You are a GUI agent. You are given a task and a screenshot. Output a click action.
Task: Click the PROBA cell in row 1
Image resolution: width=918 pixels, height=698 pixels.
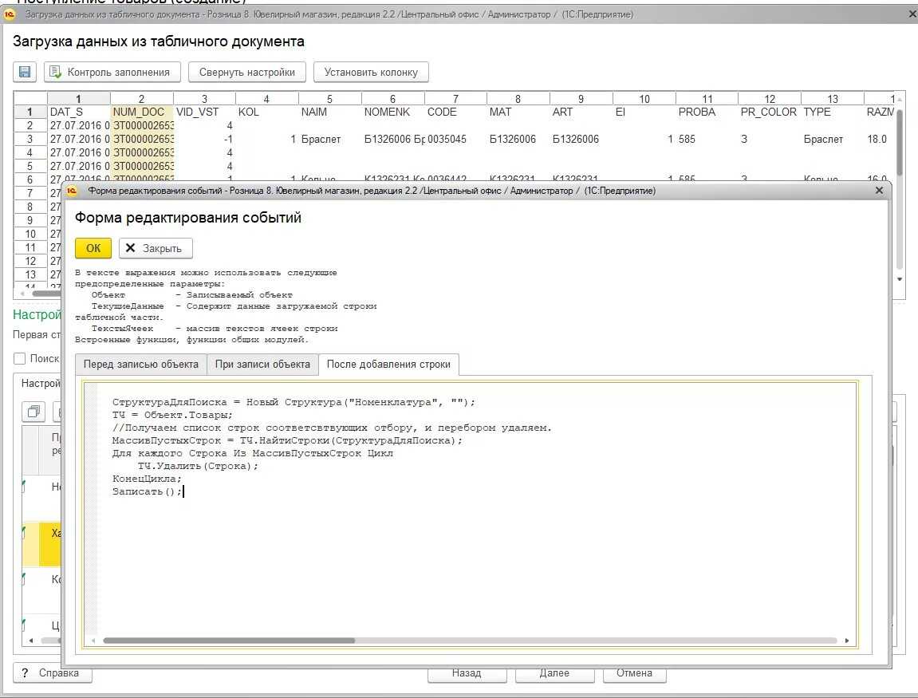pos(707,112)
